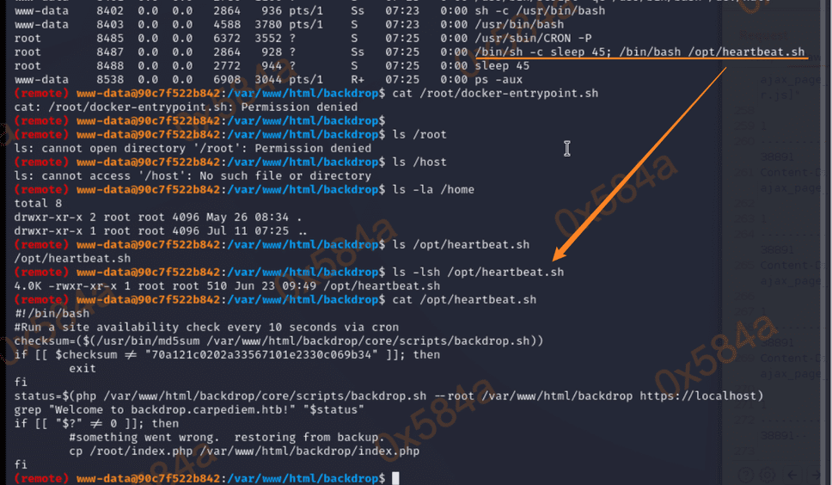Open the settings gear icon
Viewport: 832px width, 485px height.
click(x=769, y=474)
